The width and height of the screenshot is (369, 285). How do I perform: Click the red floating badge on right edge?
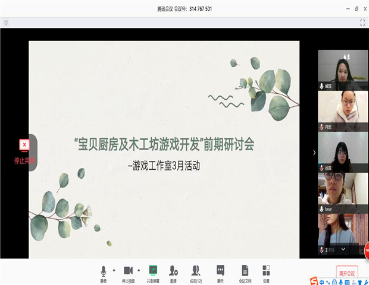[x=365, y=252]
